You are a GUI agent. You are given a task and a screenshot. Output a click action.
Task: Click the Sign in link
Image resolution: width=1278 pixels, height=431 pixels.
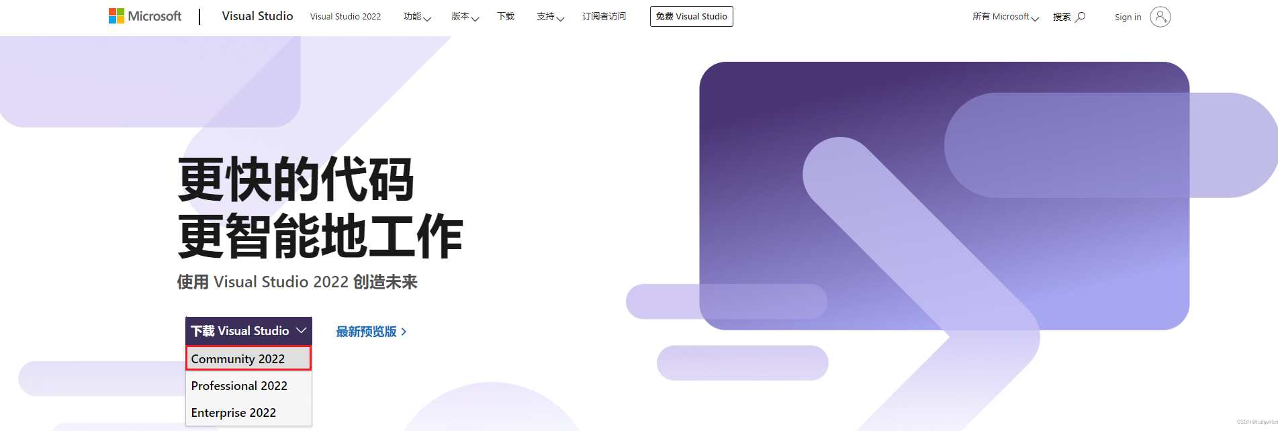1128,17
